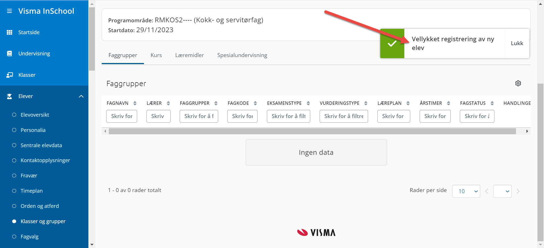This screenshot has width=544, height=248.
Task: Click EKSAMENSTYPE filter input field
Action: (x=288, y=116)
